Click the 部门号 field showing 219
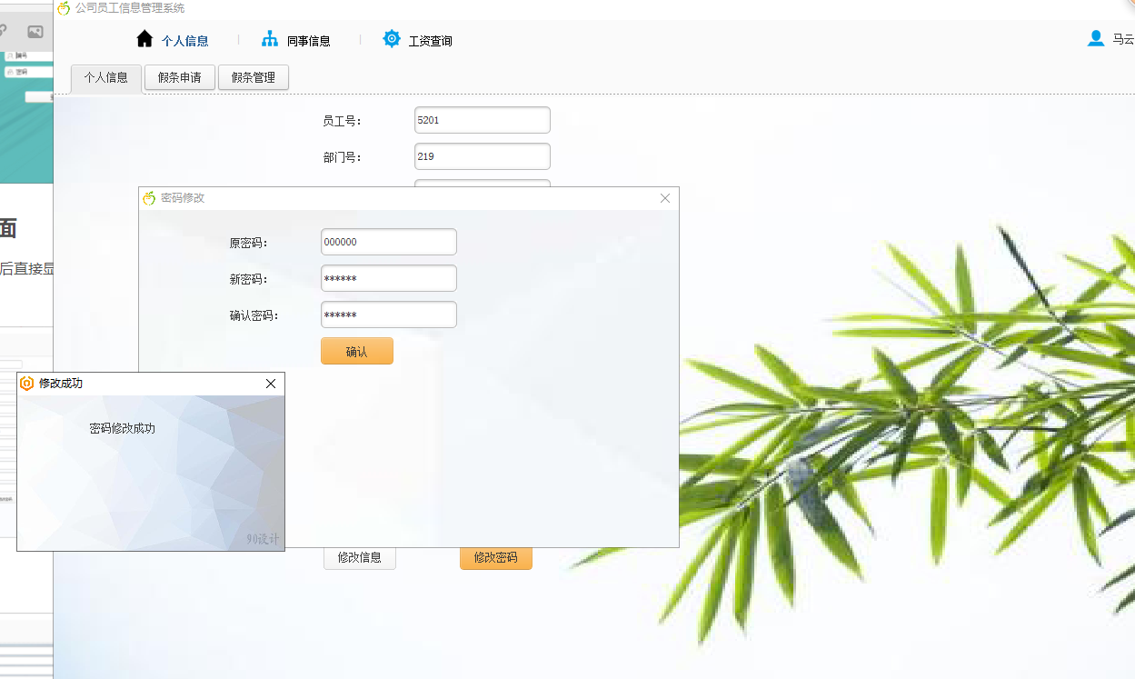Screen dimensions: 1135x679 coord(483,156)
